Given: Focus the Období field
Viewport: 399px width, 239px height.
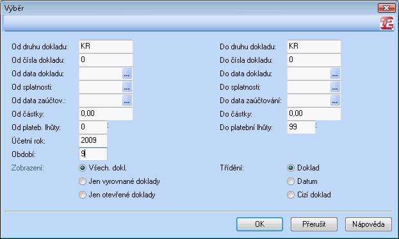Looking at the screenshot, I should (93, 154).
